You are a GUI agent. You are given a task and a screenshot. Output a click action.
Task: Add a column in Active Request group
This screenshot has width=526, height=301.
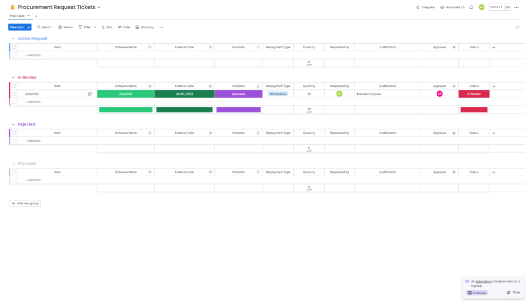coord(494,47)
